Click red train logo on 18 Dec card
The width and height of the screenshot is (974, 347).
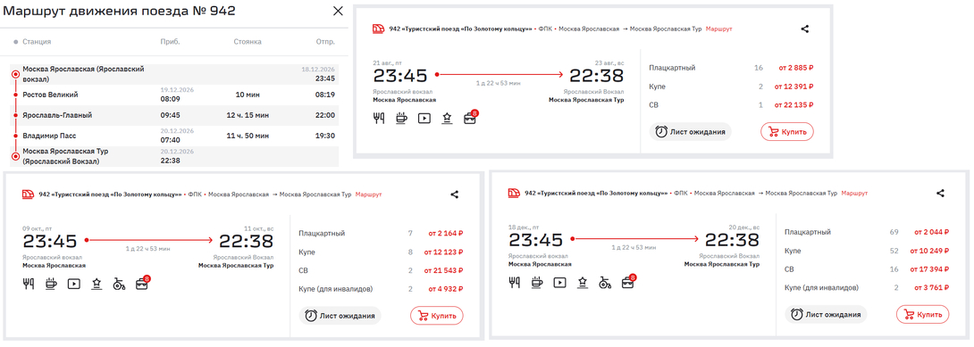coord(515,194)
